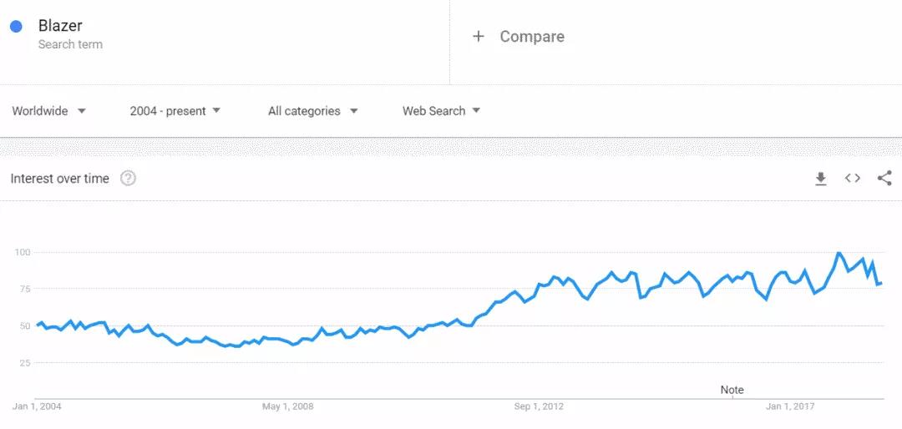Viewport: 902px width, 429px height.
Task: Click the Jan 1, 2004 axis label
Action: (x=37, y=406)
